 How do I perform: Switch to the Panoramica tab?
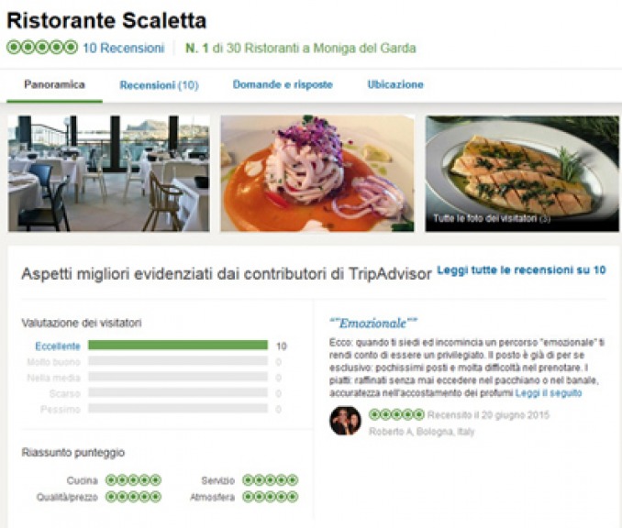click(x=54, y=84)
